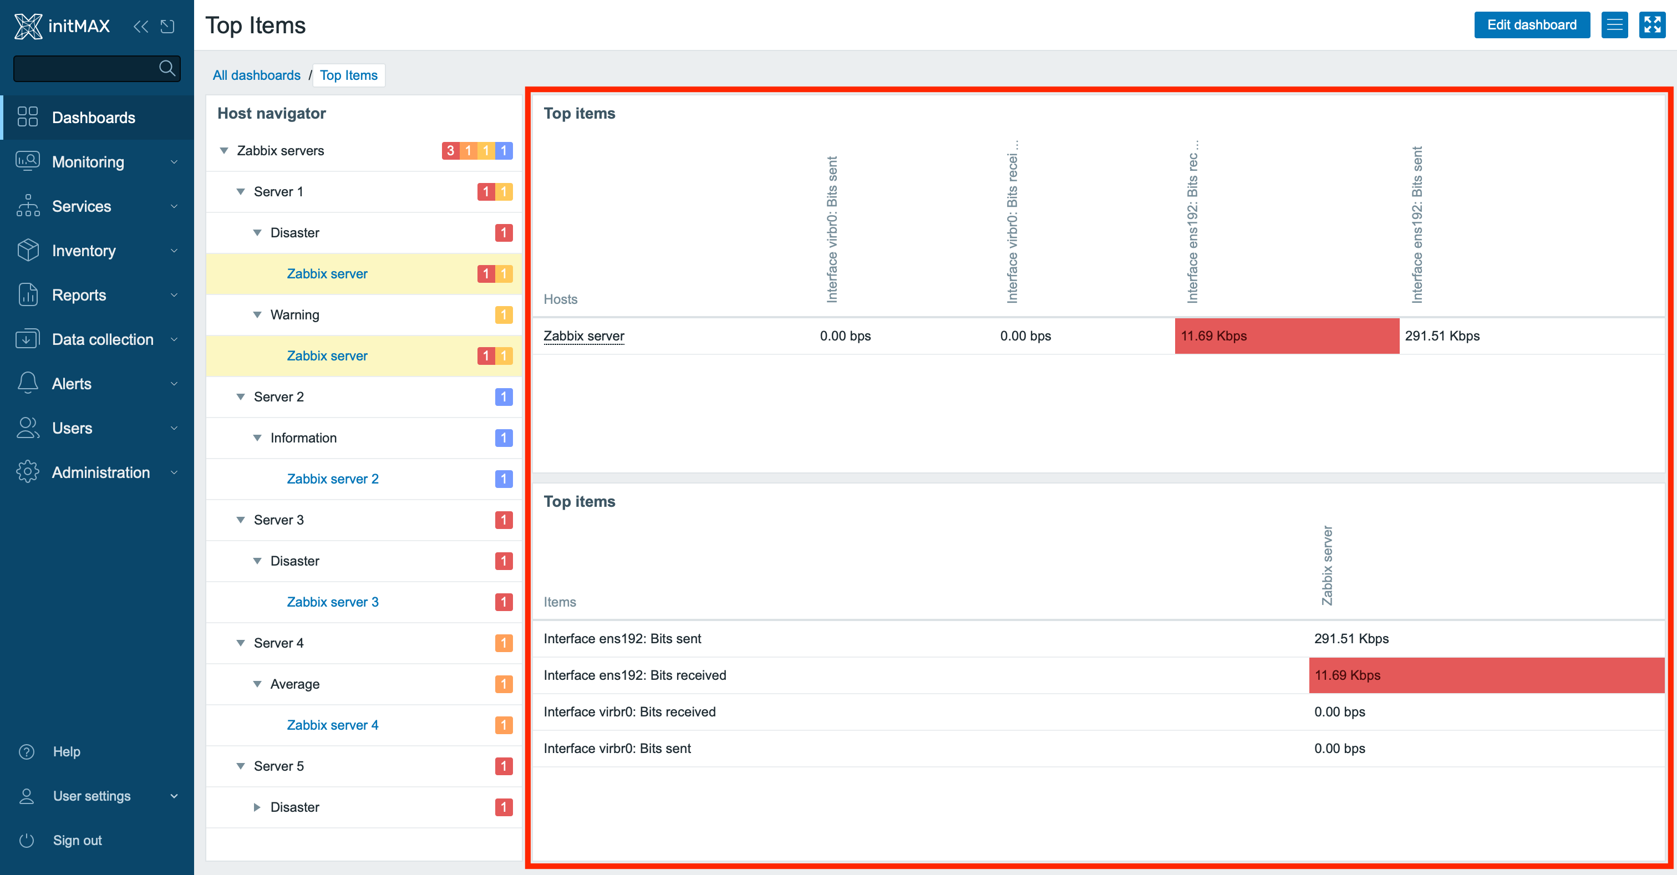Open All dashboards breadcrumb link
The image size is (1677, 875).
pyautogui.click(x=257, y=75)
